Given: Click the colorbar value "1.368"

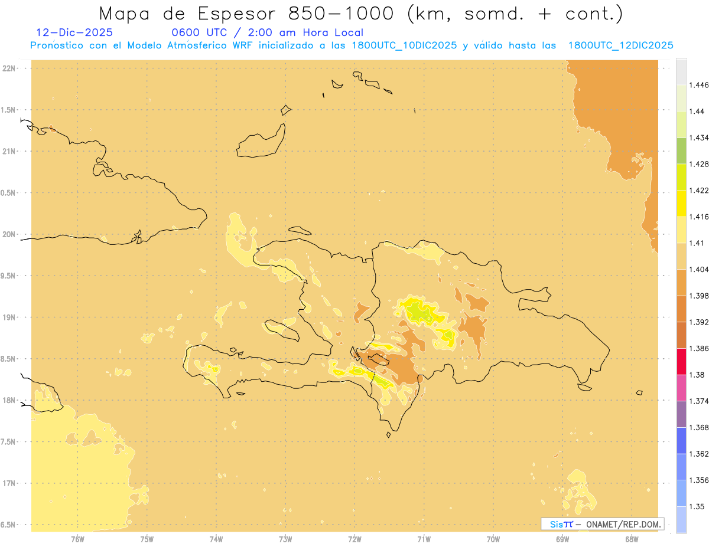Looking at the screenshot, I should coord(700,427).
